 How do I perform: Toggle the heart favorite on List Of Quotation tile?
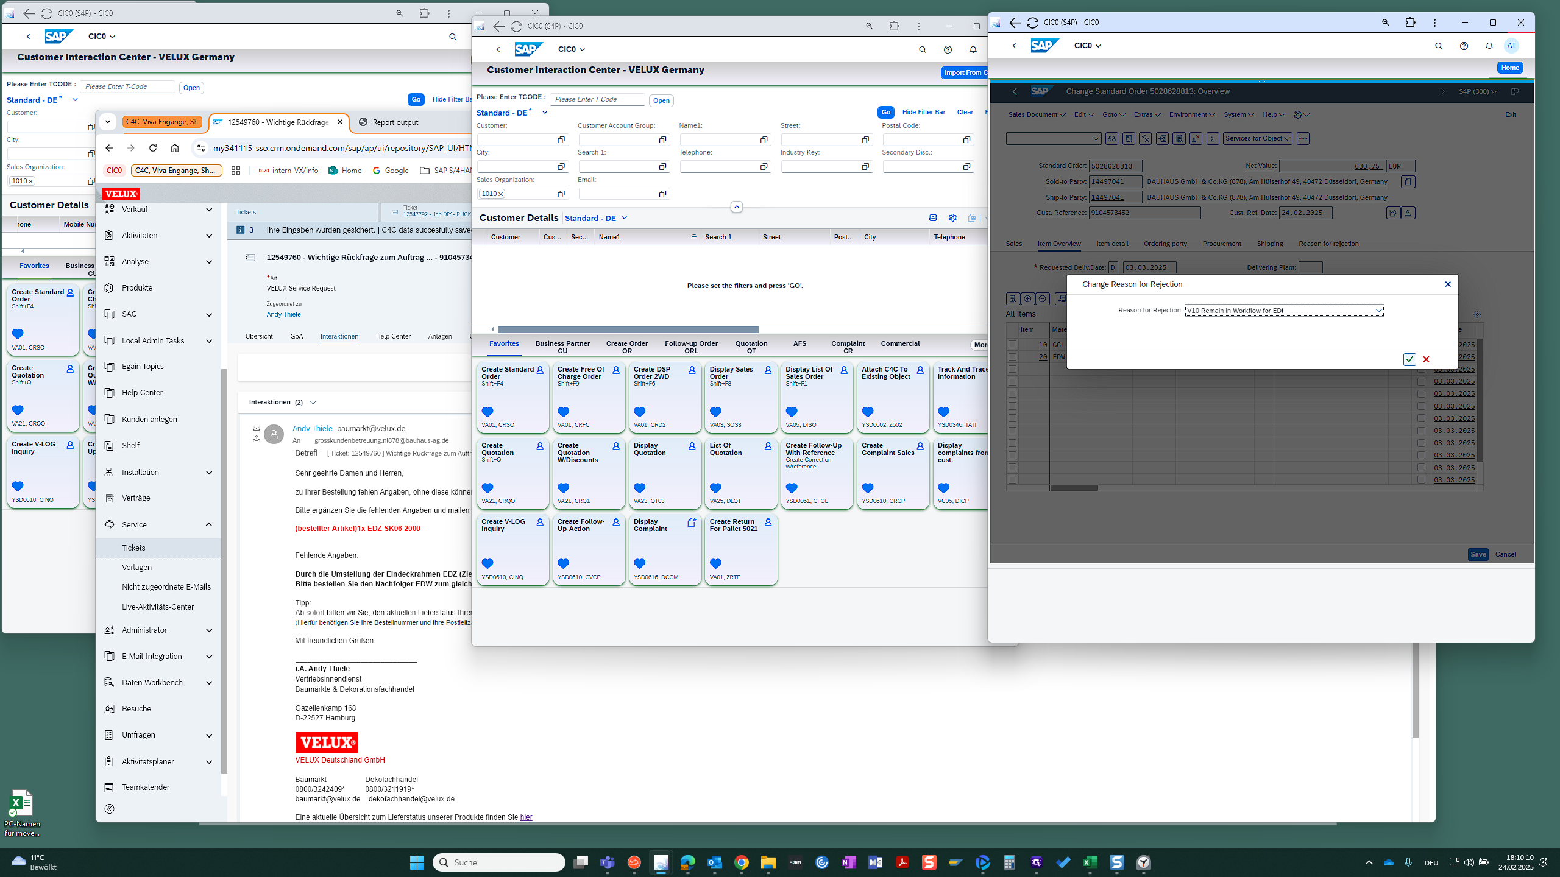click(715, 488)
